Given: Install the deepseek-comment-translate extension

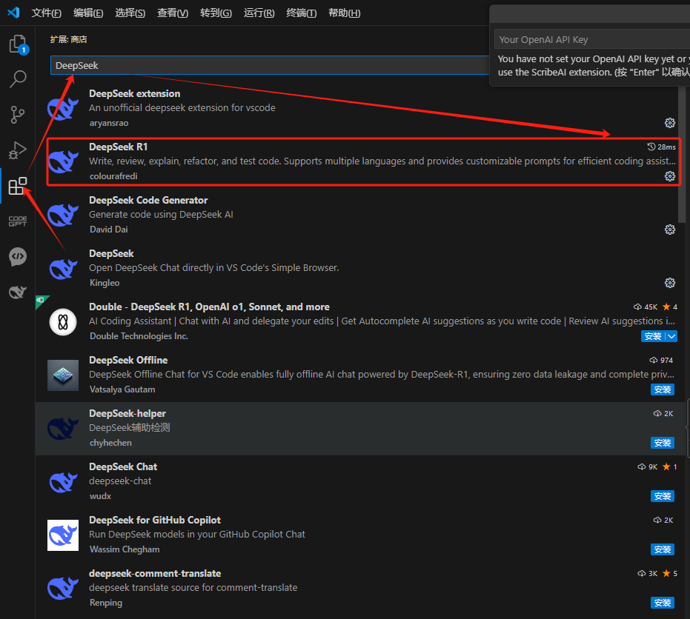Looking at the screenshot, I should pos(663,603).
